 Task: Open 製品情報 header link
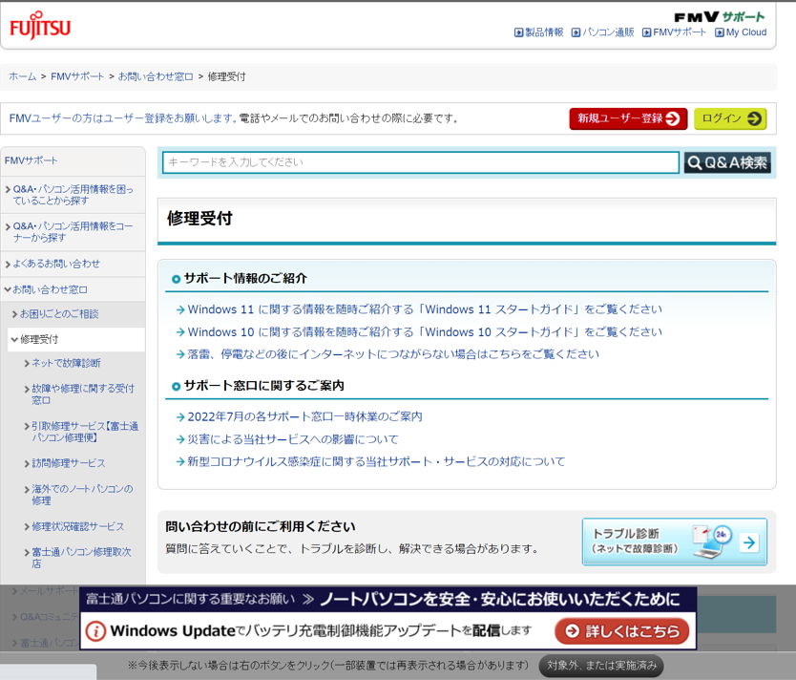[x=544, y=32]
